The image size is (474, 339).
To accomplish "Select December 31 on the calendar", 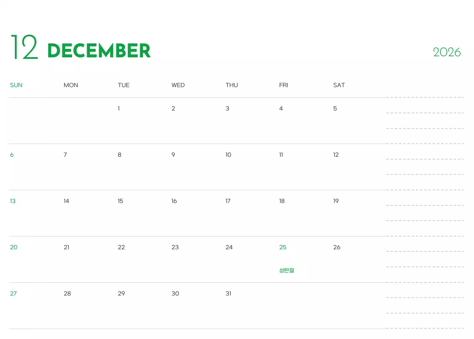I will pos(228,293).
